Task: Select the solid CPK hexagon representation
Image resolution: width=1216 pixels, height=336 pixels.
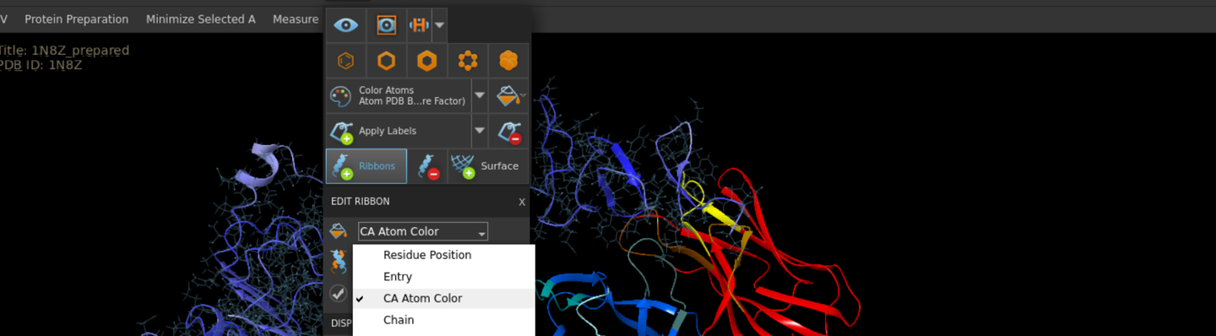Action: click(x=508, y=61)
